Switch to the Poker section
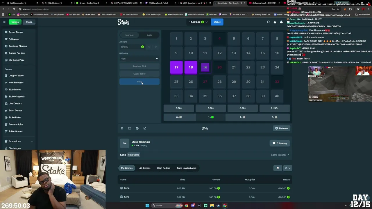Image resolution: width=372 pixels, height=209 pixels. pos(29,22)
